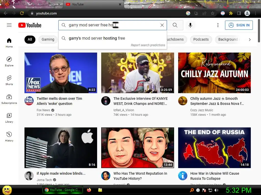Screen dimensions: 261x195
Task: Click the share page icon in the address bar
Action: point(204,13)
